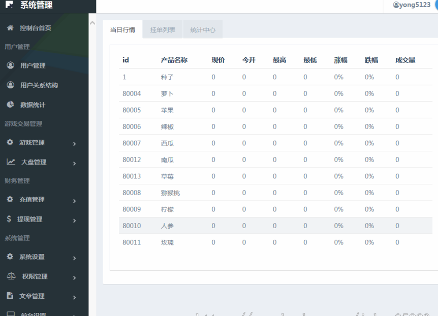Viewport: 438px width, 316px height.
Task: Open the 统计中心 tab
Action: pos(203,30)
